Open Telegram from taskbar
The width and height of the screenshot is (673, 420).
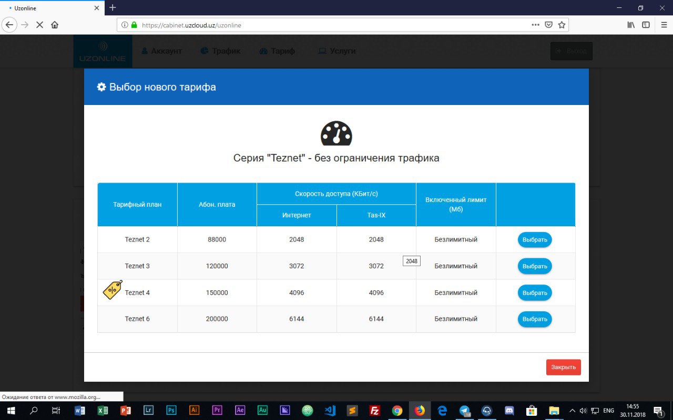click(465, 411)
